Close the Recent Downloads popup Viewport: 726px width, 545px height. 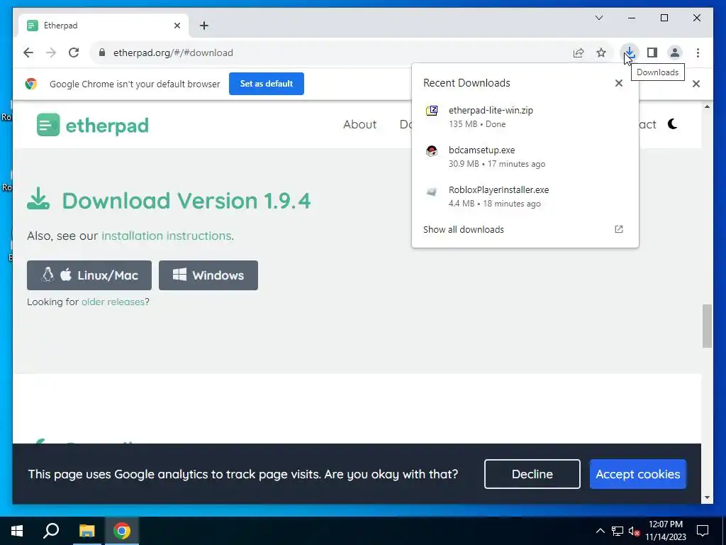click(x=618, y=83)
